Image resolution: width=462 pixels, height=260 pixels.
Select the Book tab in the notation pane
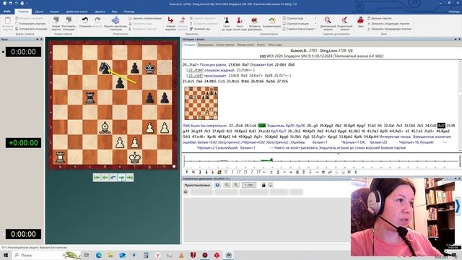pos(261,45)
